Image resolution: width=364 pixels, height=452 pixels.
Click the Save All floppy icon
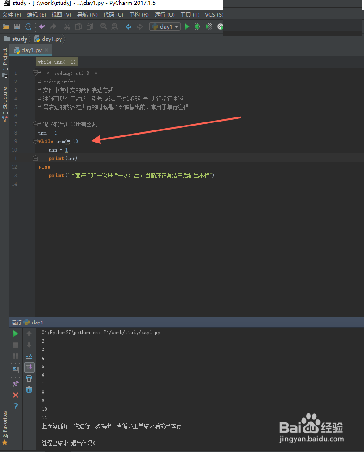(17, 27)
